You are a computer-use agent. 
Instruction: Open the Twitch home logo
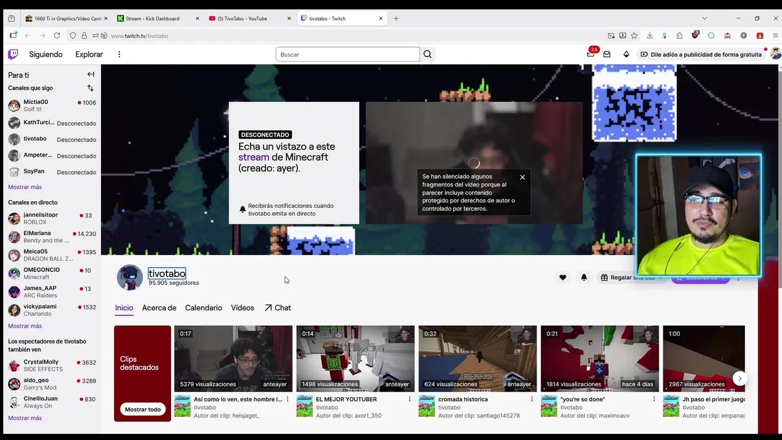click(13, 54)
